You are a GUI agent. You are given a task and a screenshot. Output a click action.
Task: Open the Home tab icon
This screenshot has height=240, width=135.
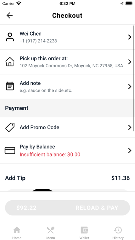coord(17,230)
